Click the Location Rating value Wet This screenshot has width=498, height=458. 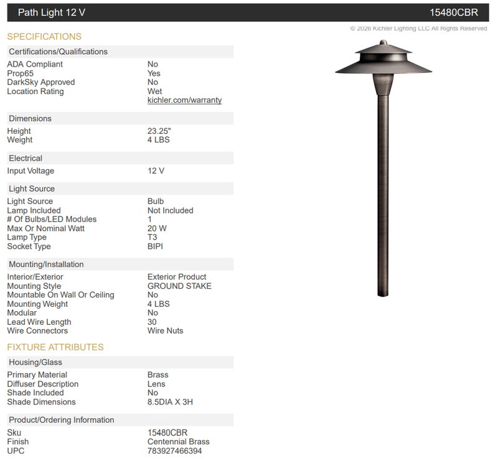point(154,91)
